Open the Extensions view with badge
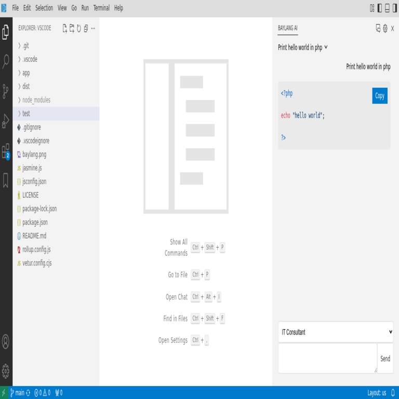 6,151
